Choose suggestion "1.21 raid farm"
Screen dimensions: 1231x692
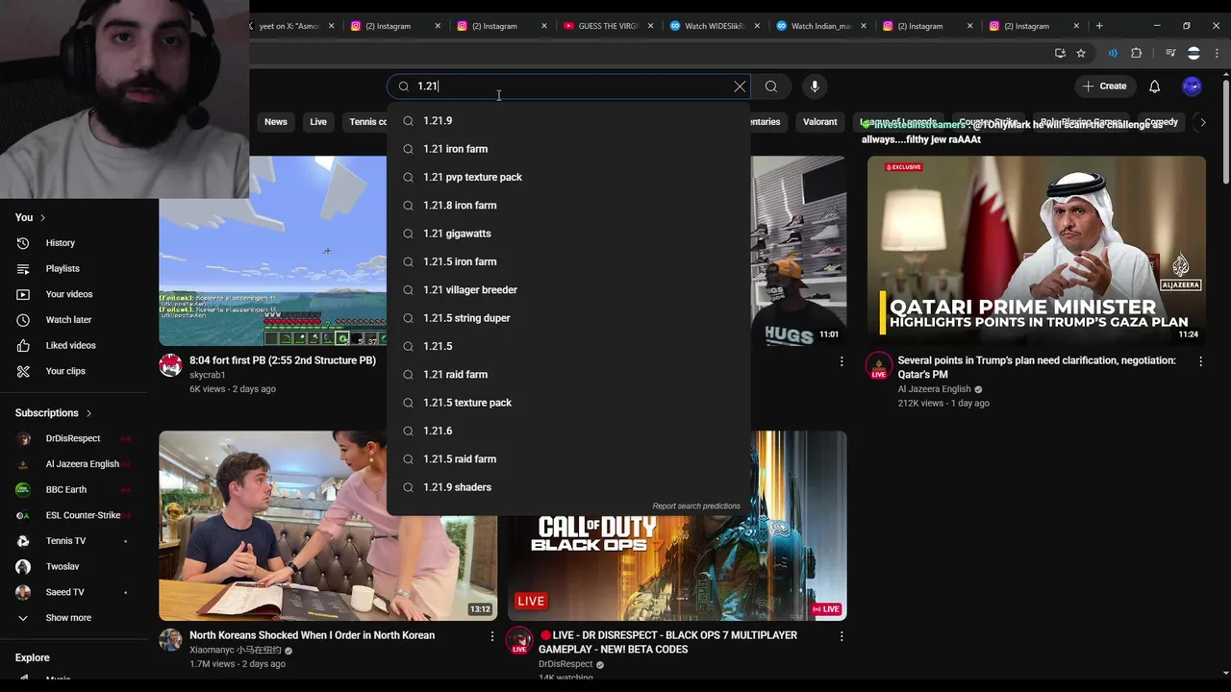(x=568, y=375)
